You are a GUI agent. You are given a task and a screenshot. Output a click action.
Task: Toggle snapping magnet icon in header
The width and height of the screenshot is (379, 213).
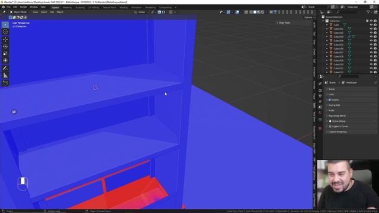click(159, 12)
